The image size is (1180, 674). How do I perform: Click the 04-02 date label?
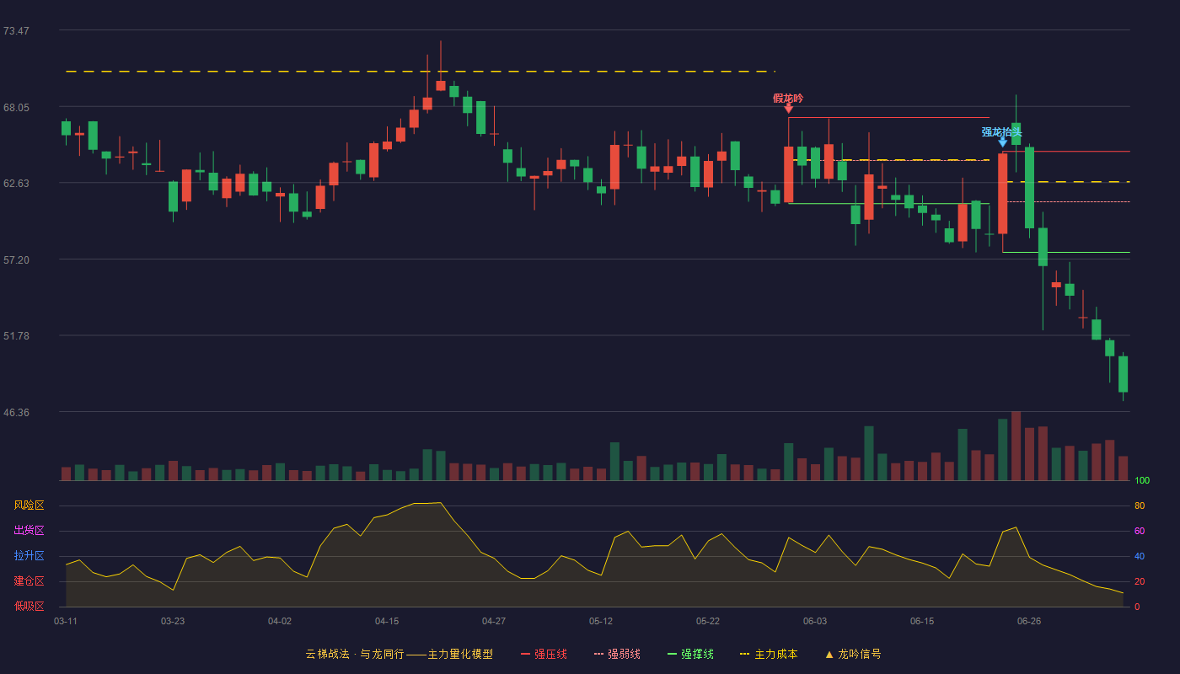coord(280,621)
